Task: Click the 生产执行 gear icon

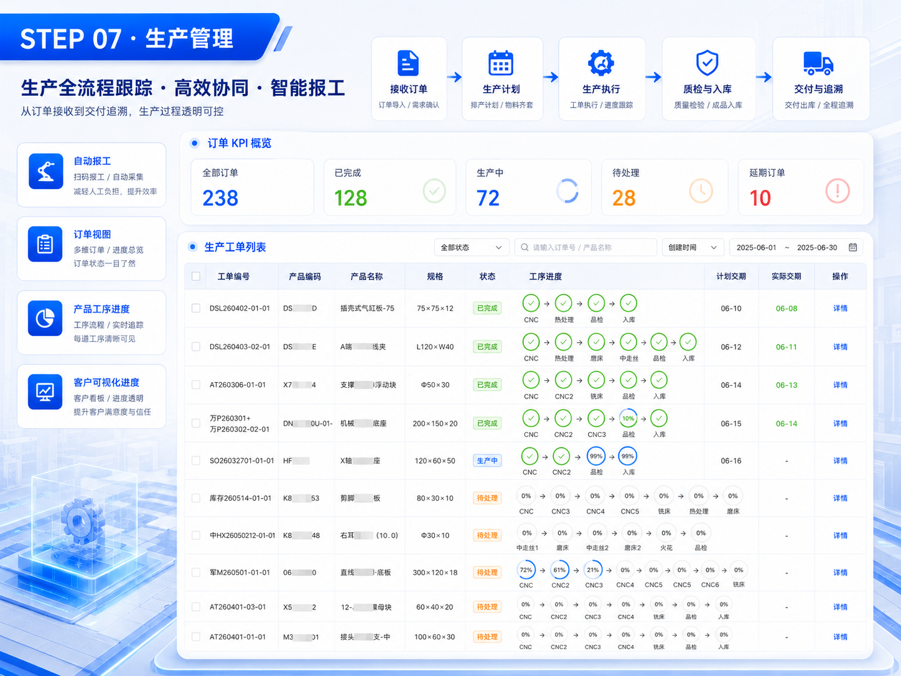Action: [x=601, y=63]
